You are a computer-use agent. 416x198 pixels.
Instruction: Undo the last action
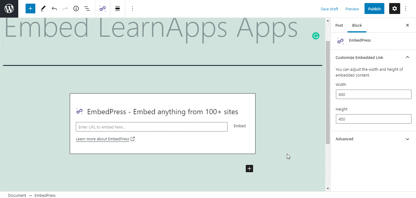[x=54, y=9]
